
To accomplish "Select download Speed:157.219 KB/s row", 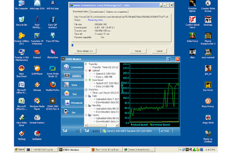I will [x=107, y=83].
